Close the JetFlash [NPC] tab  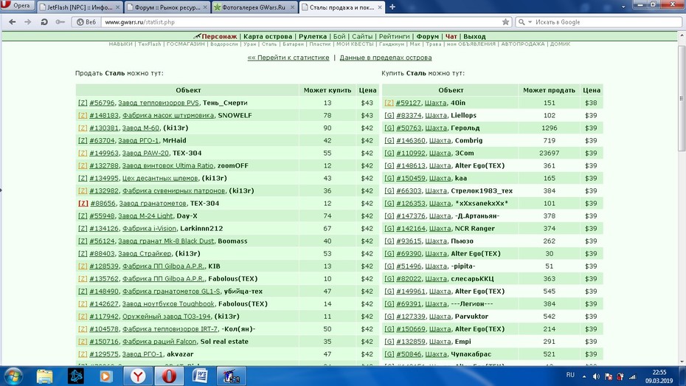coord(118,7)
